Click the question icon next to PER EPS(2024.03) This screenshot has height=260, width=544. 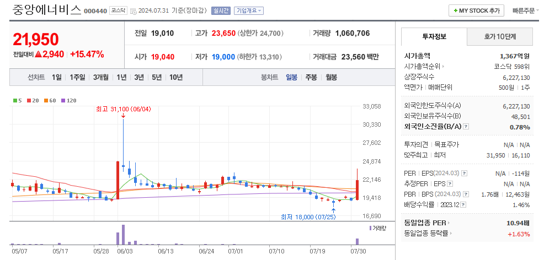point(464,173)
